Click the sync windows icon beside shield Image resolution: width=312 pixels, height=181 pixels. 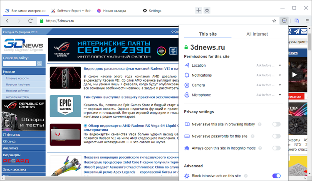coord(297,21)
